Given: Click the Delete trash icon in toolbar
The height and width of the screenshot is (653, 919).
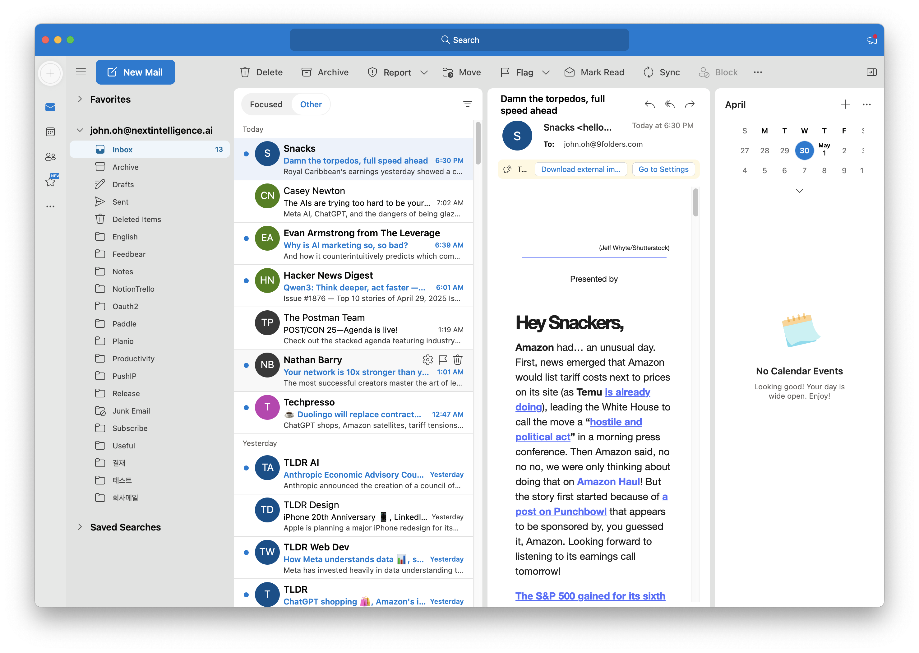Looking at the screenshot, I should pos(245,72).
